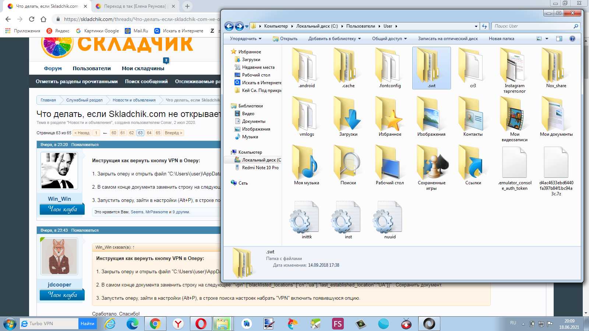Click Поиск сообщений on the forum
Screen dimensions: 589x331
tap(146, 82)
